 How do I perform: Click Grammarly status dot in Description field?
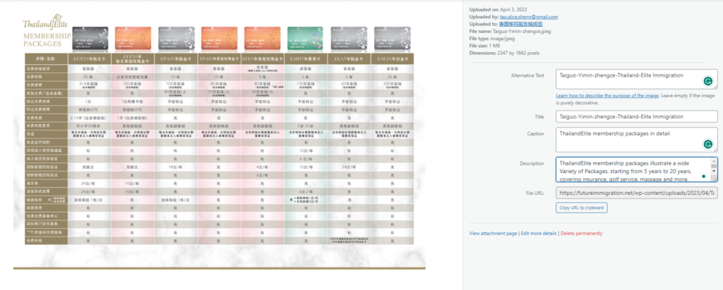703,176
